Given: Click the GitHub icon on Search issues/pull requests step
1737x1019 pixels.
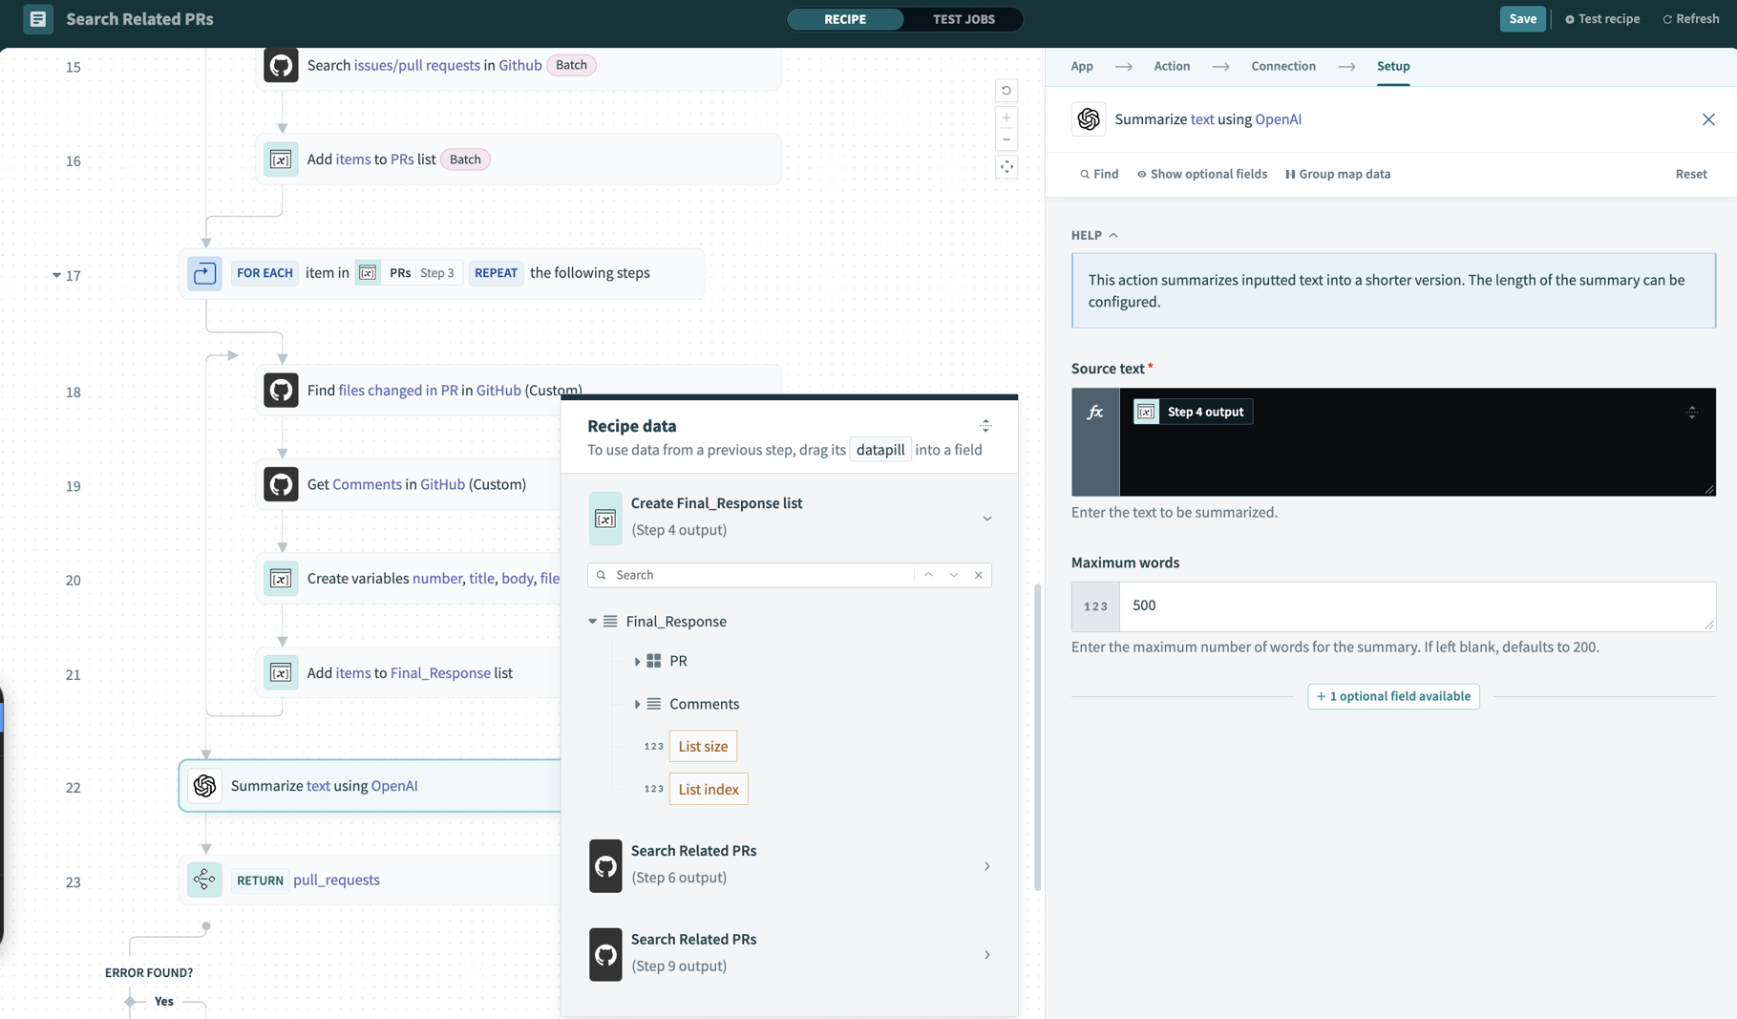Looking at the screenshot, I should point(281,65).
